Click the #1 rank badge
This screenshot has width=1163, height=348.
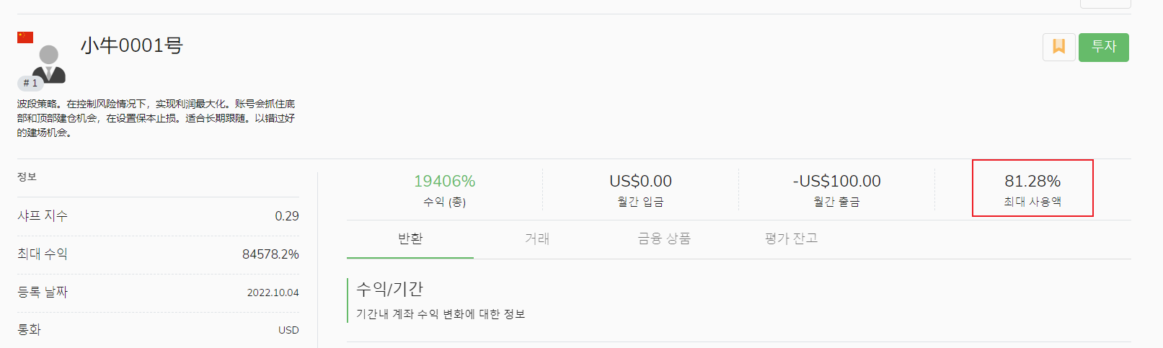tap(30, 83)
